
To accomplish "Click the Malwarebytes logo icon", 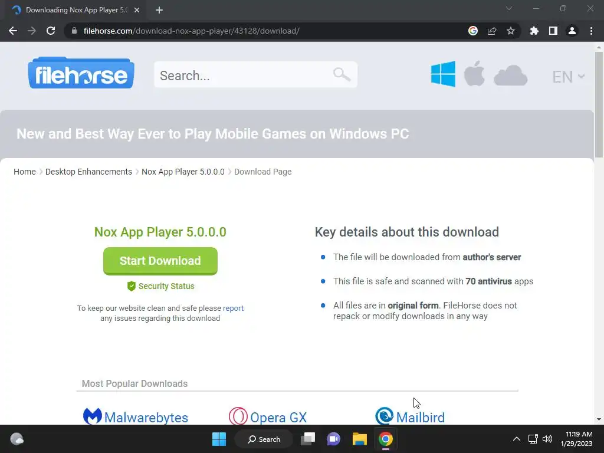I will (x=93, y=416).
